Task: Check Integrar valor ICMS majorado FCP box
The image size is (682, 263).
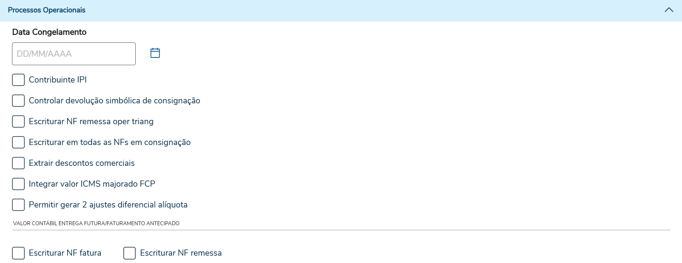Action: [x=18, y=184]
